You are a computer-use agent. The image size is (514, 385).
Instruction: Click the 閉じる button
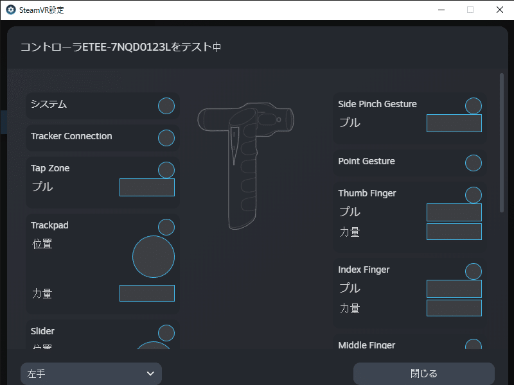(x=424, y=373)
